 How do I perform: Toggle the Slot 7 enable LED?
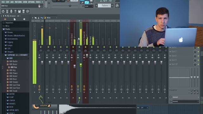click(198, 52)
